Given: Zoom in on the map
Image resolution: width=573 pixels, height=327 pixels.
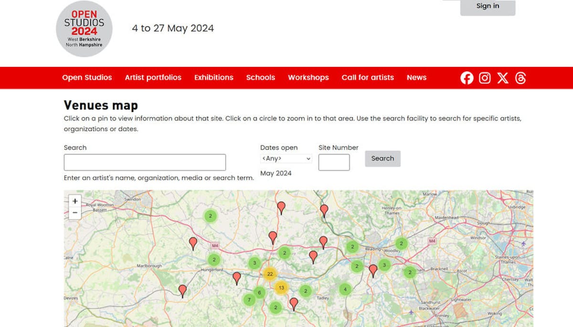Looking at the screenshot, I should [75, 201].
